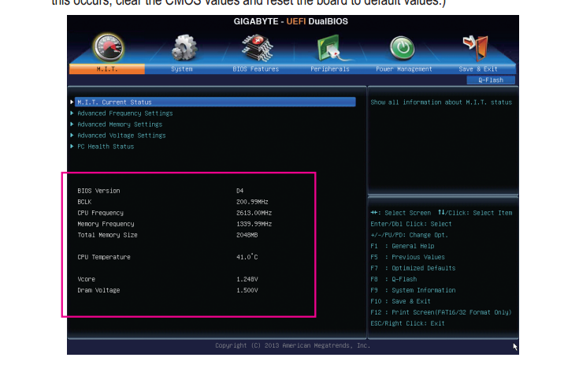The image size is (579, 365).
Task: Expand arrow beside M.I.T. Current Status
Action: pyautogui.click(x=72, y=102)
